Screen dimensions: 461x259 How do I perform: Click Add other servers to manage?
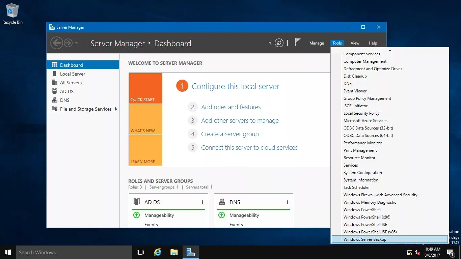pyautogui.click(x=240, y=121)
